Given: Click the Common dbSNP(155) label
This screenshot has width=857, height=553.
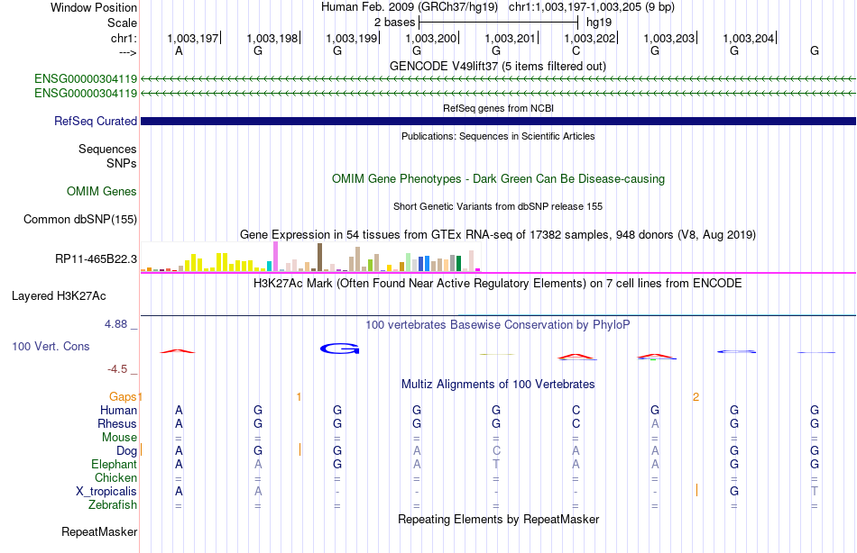Looking at the screenshot, I should coord(79,219).
